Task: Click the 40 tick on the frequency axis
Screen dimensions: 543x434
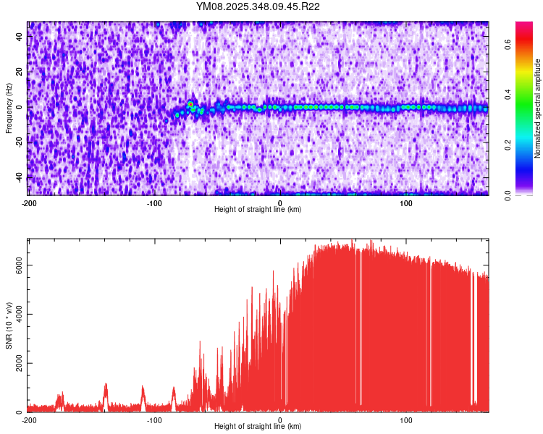Action: 20,38
